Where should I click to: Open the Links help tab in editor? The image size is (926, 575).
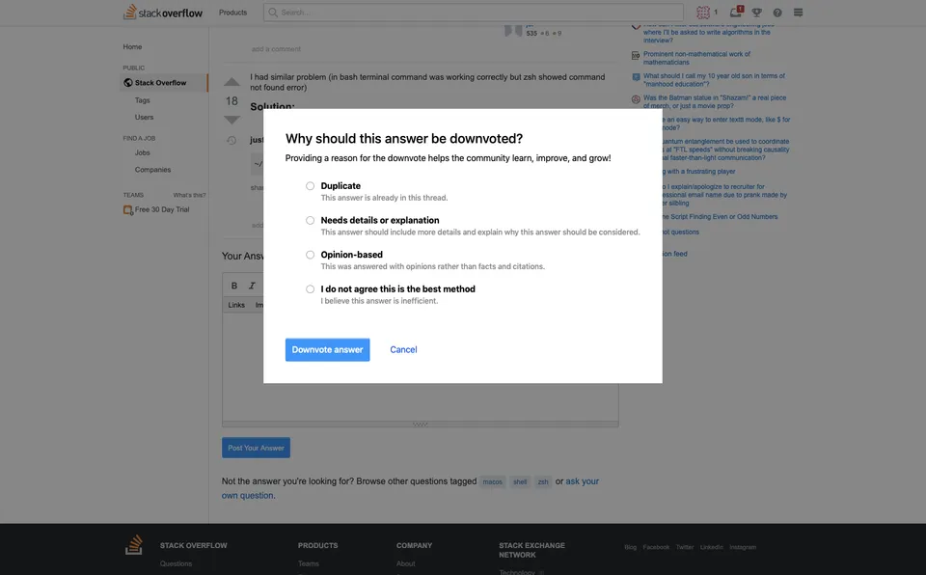[236, 305]
